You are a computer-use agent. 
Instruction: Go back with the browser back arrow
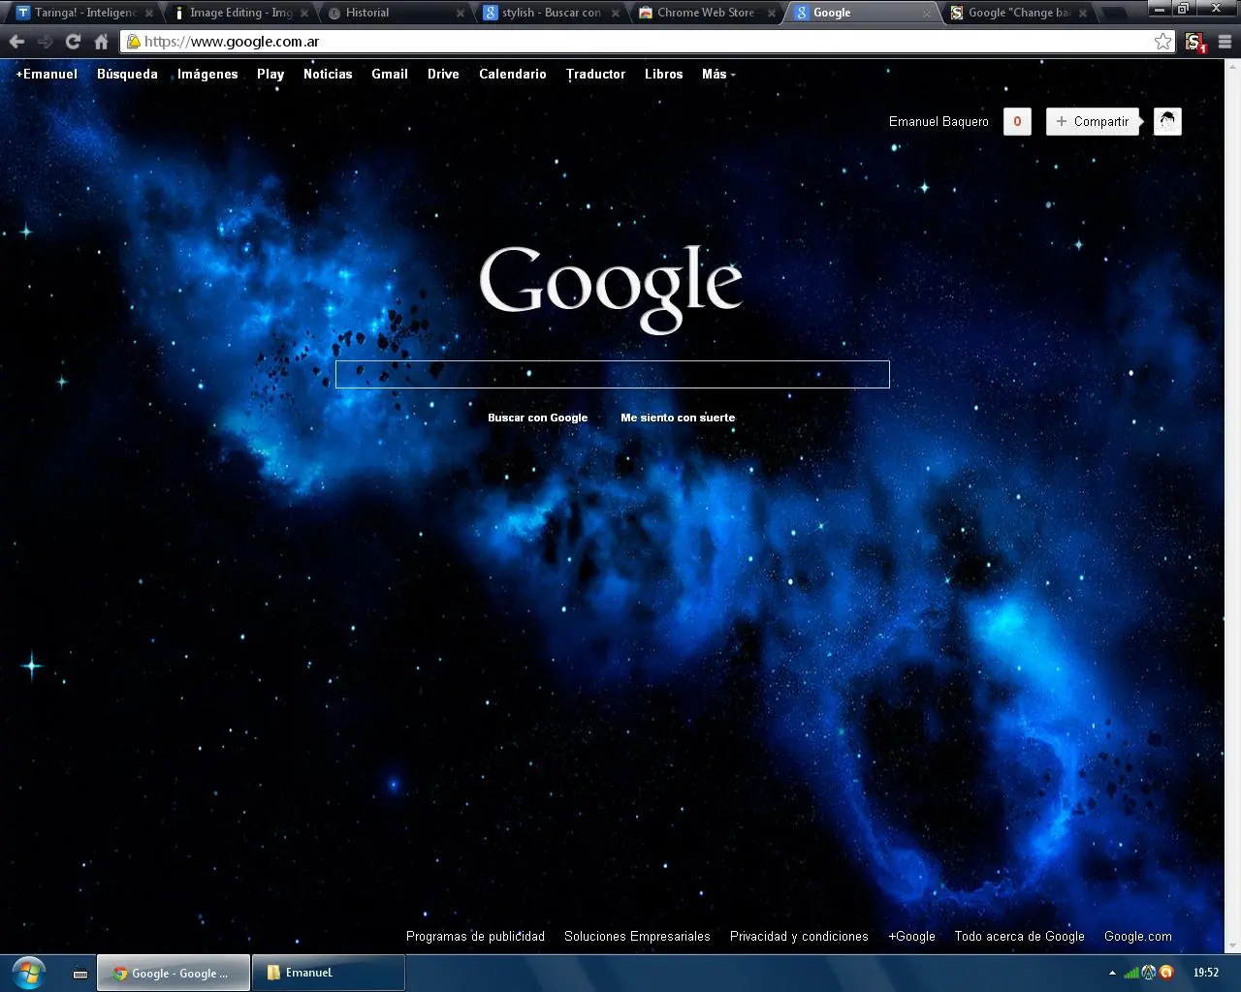pos(16,42)
